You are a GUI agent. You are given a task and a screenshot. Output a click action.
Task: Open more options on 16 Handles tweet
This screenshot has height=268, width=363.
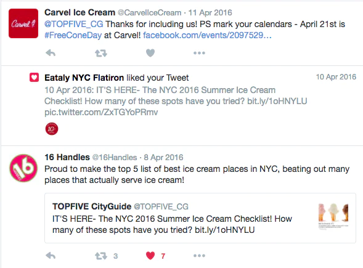click(199, 256)
